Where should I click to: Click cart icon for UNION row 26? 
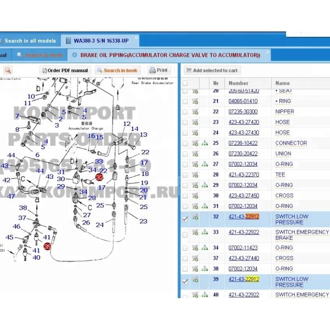195,153
